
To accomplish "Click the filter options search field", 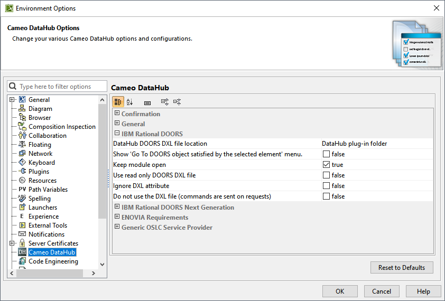I will click(61, 87).
